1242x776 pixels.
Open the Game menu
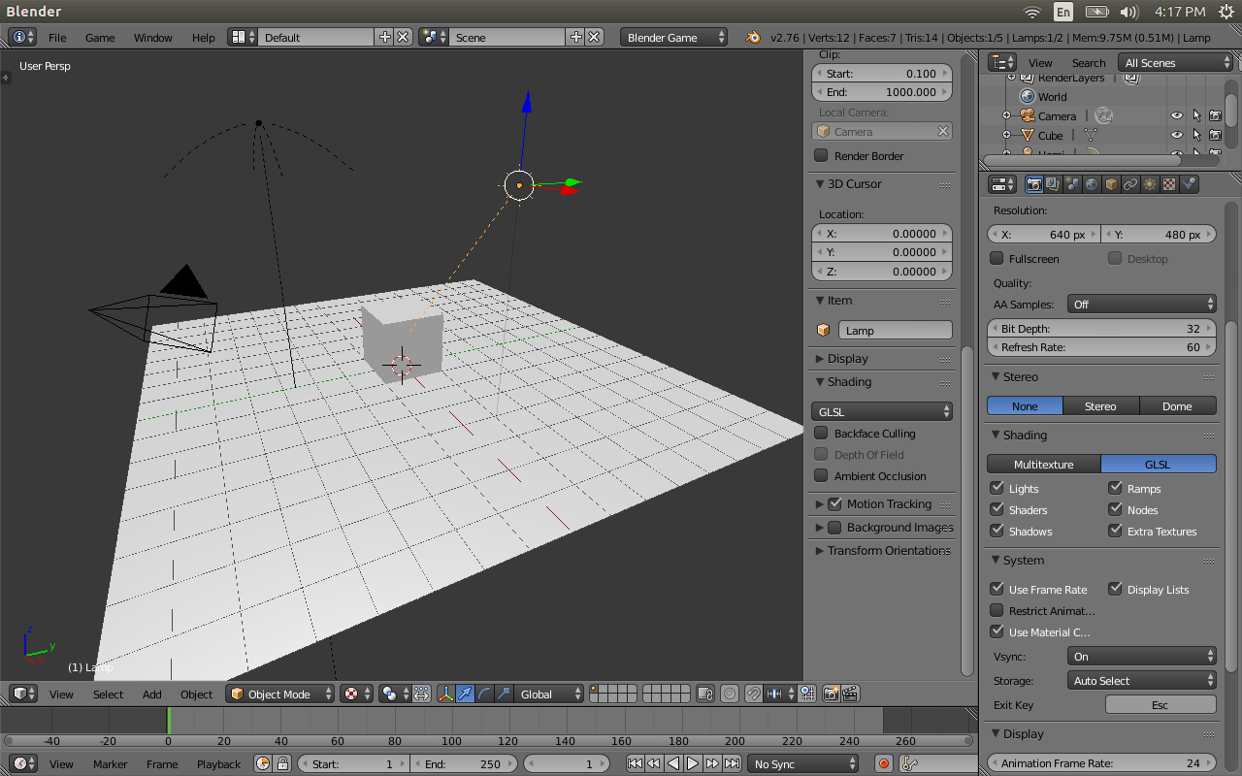point(100,37)
